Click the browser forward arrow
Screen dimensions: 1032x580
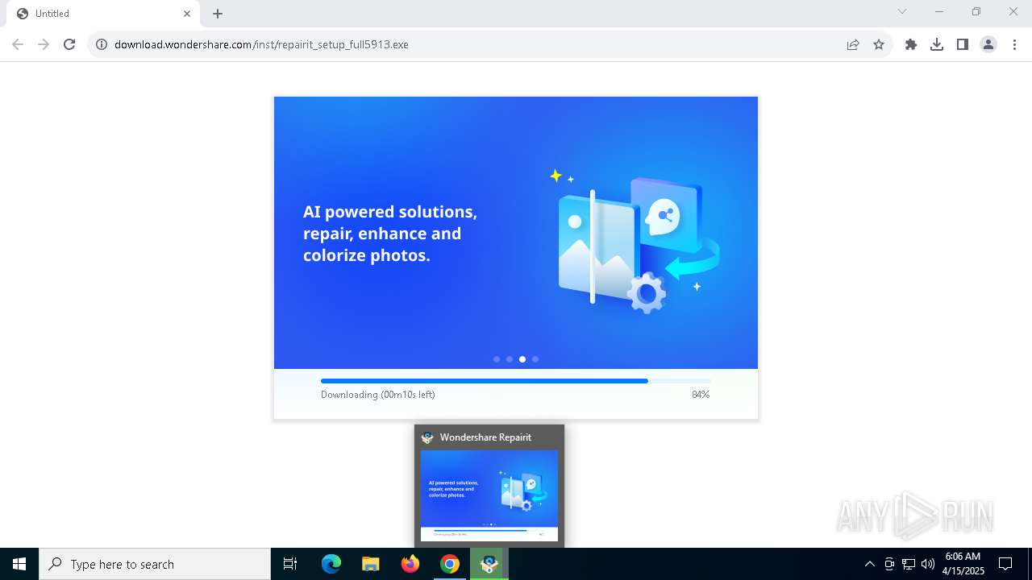44,44
